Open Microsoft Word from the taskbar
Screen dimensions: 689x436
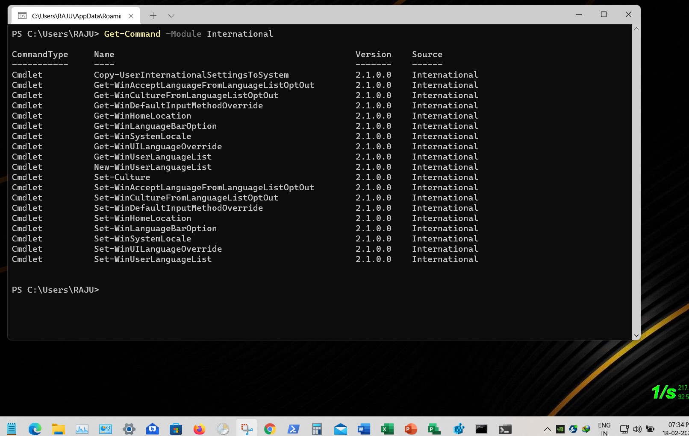click(x=363, y=429)
